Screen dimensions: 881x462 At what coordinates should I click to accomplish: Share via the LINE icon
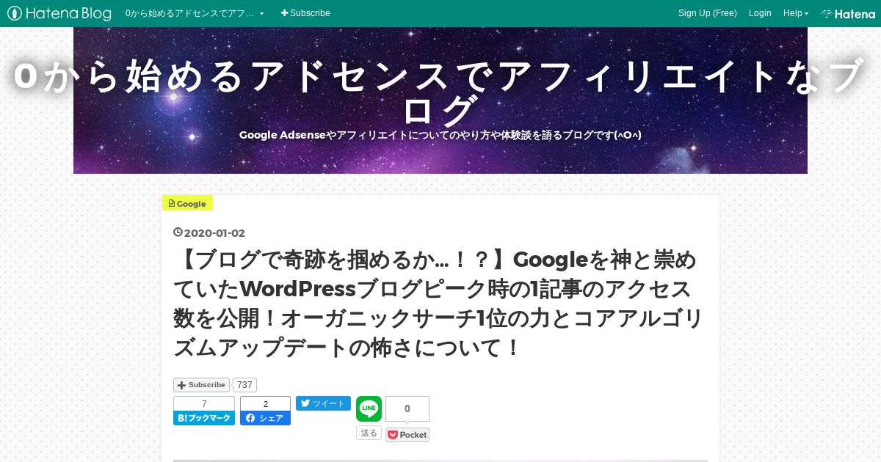click(x=369, y=409)
